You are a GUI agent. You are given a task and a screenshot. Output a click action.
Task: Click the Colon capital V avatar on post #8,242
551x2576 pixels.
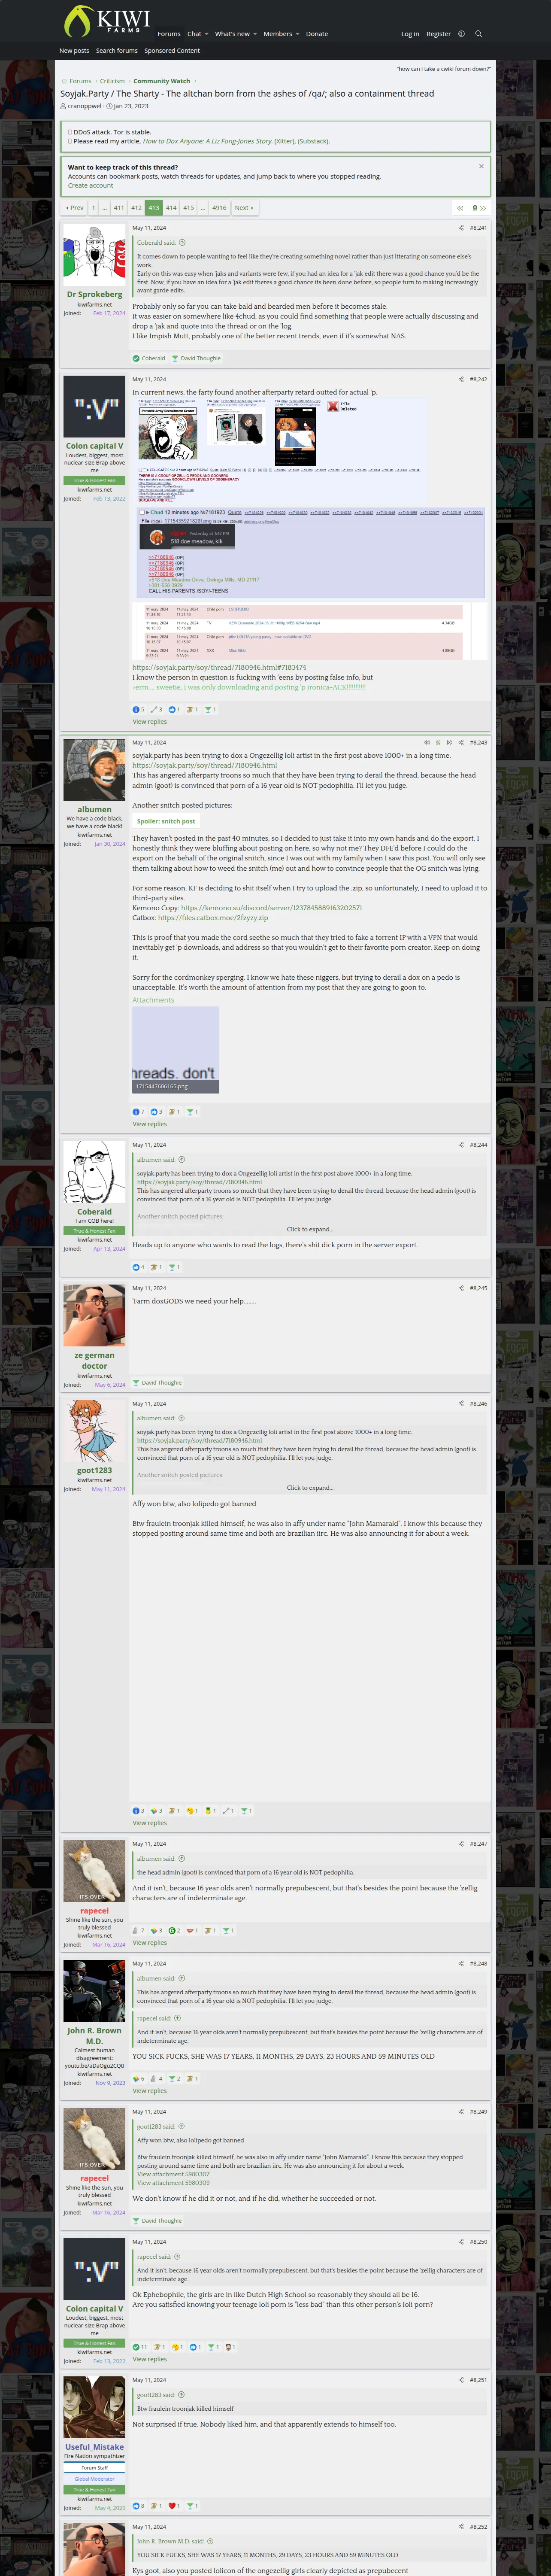[x=94, y=406]
